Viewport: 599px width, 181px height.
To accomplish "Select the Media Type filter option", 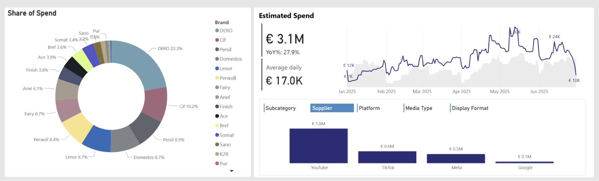I will coord(419,108).
